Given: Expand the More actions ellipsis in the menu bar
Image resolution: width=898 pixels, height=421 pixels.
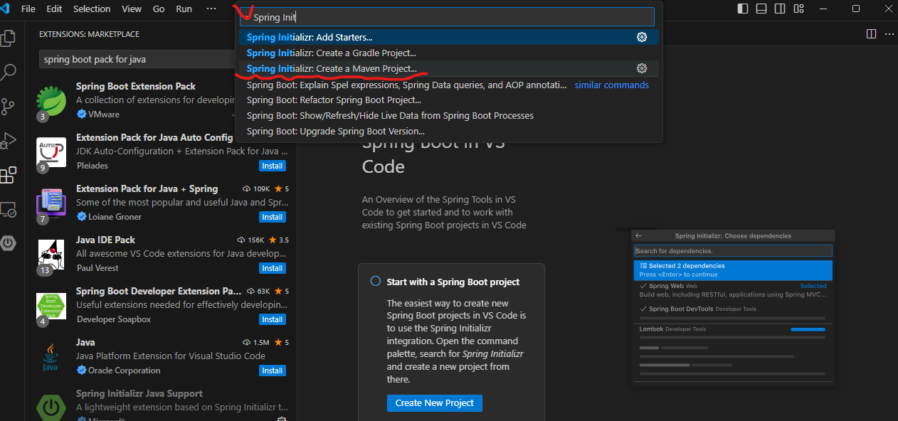Looking at the screenshot, I should pyautogui.click(x=211, y=9).
